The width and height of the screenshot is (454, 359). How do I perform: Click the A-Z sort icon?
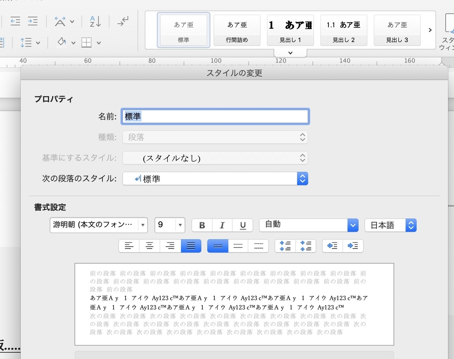click(x=95, y=21)
